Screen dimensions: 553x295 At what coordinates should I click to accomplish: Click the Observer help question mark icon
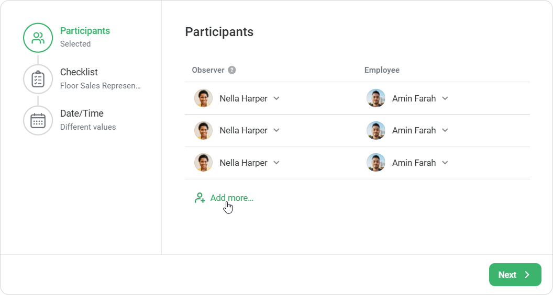pyautogui.click(x=231, y=70)
